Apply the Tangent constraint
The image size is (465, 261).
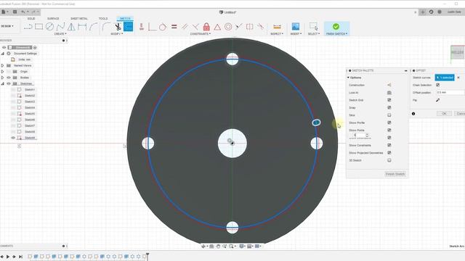[163, 27]
